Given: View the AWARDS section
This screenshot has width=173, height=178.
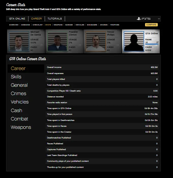Looking at the screenshot, I should (104, 25).
